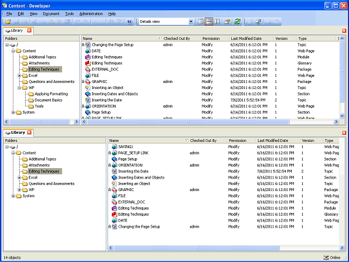
Task: Select the vertical split layout icon
Action: (x=217, y=22)
